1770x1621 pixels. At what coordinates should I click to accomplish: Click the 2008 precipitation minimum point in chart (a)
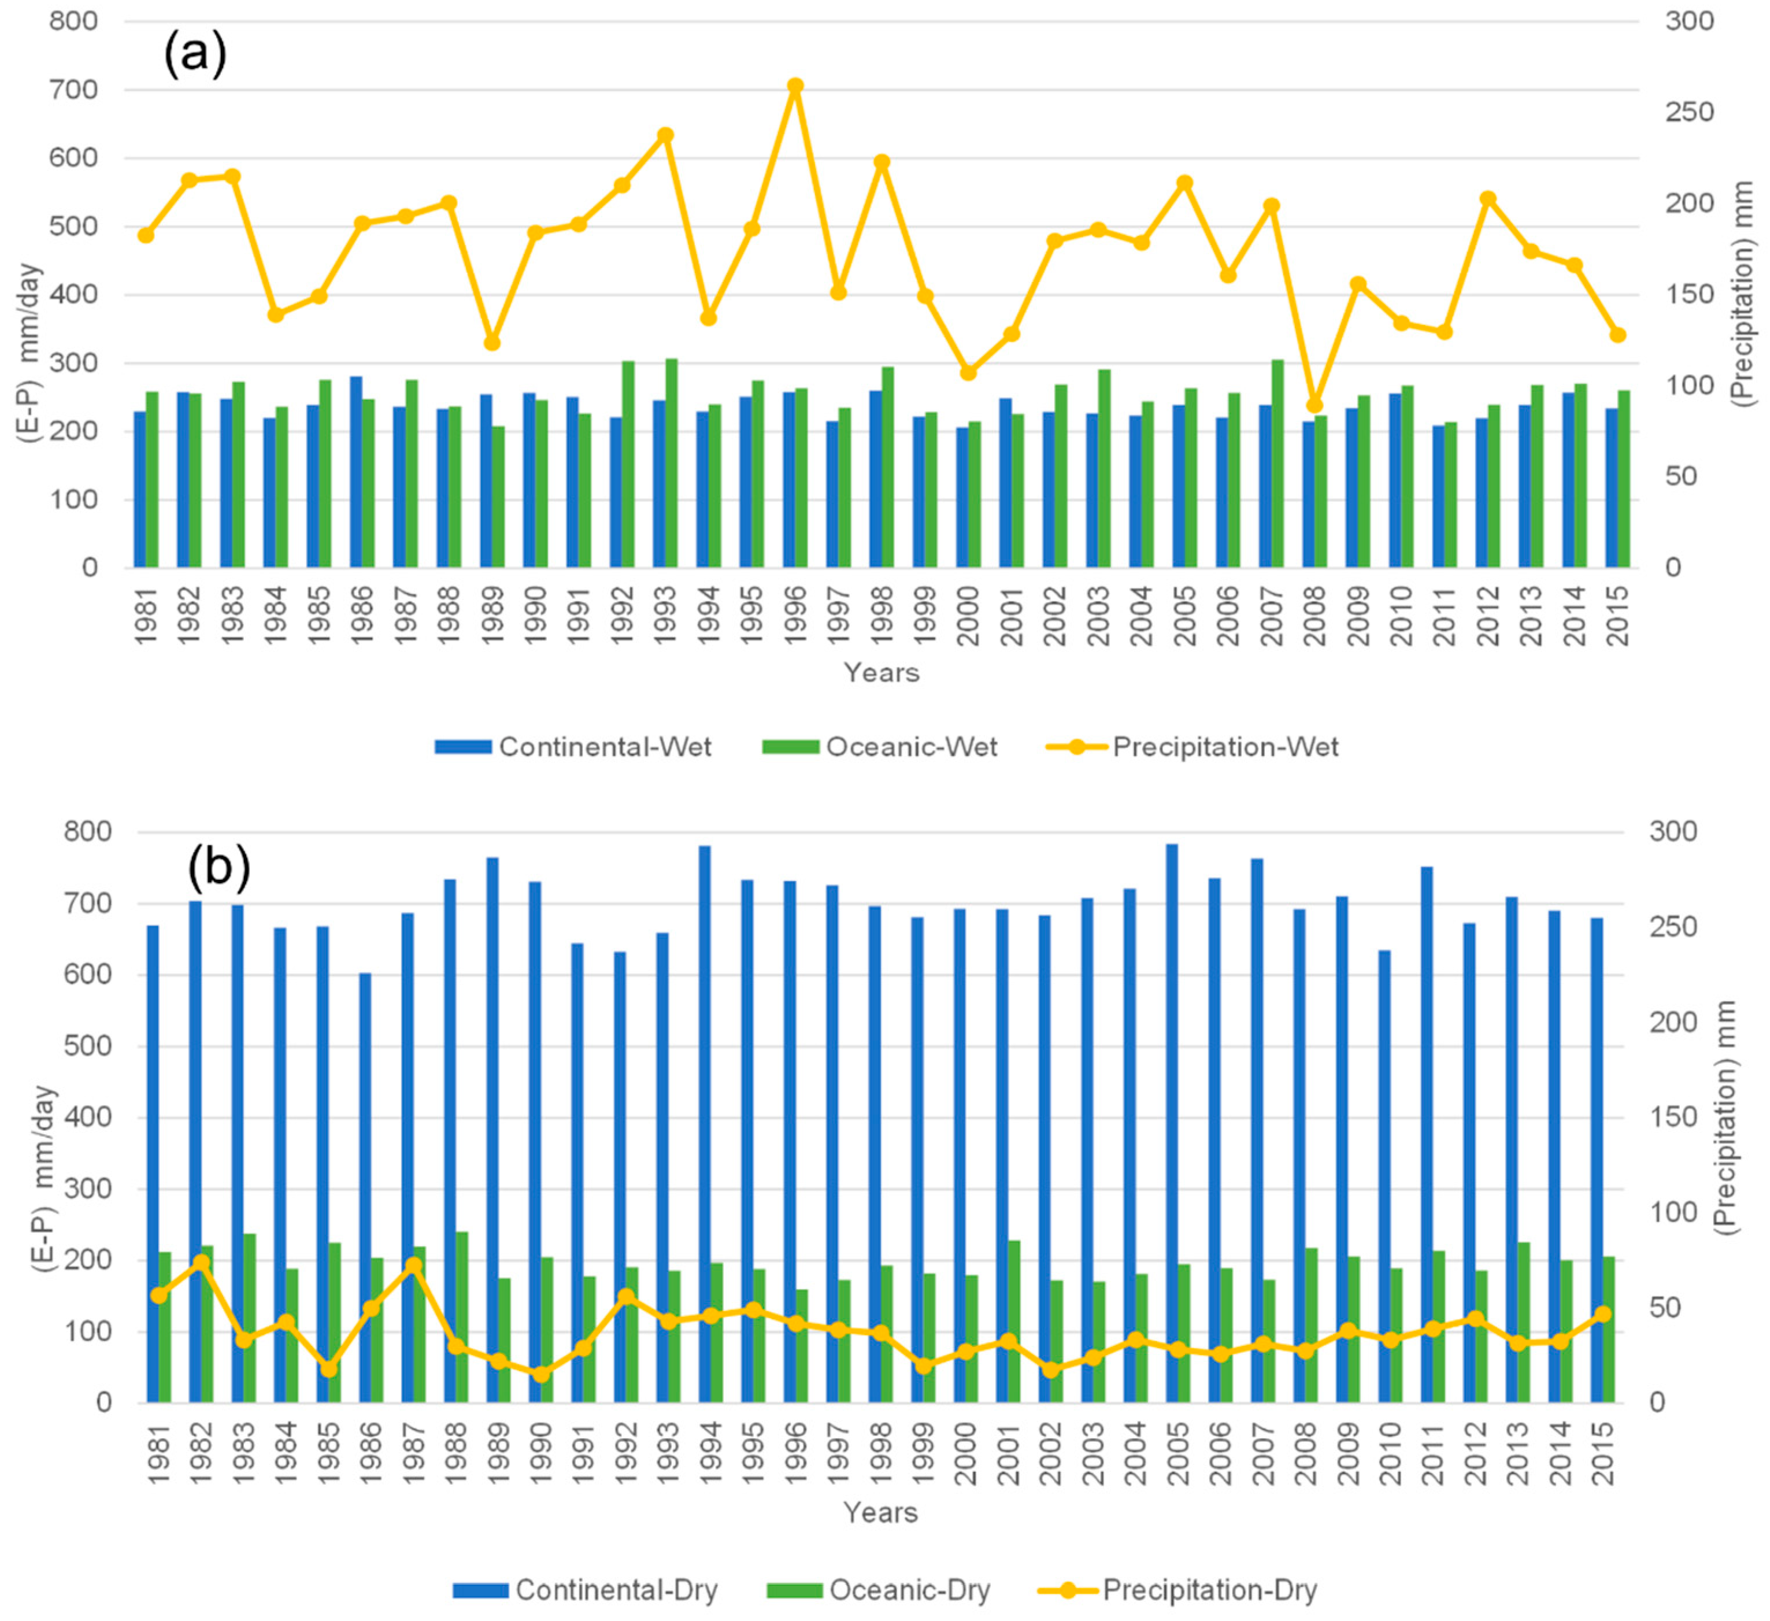[1314, 405]
